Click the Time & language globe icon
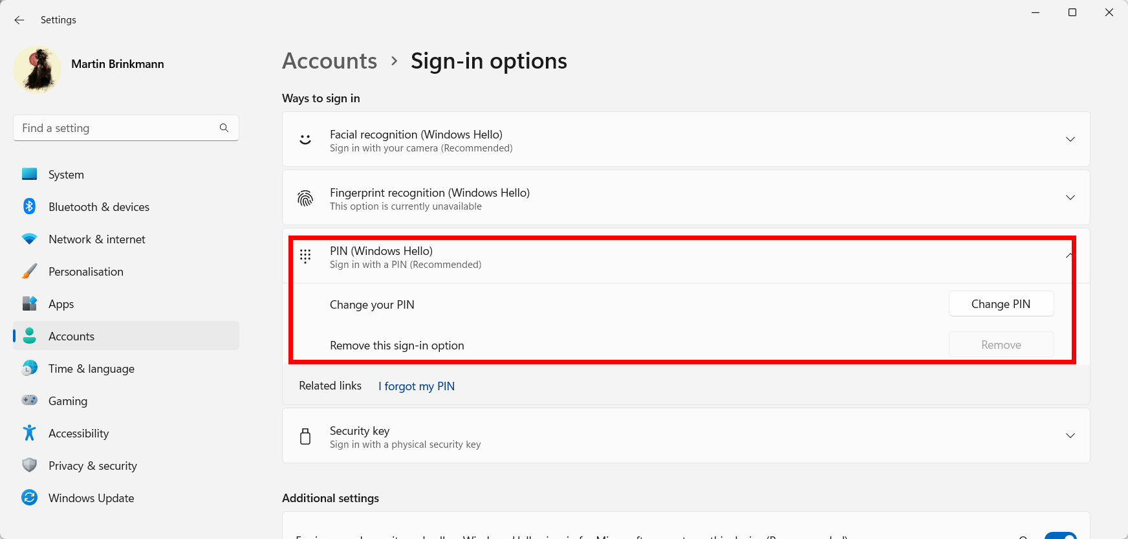Image resolution: width=1128 pixels, height=539 pixels. 30,368
